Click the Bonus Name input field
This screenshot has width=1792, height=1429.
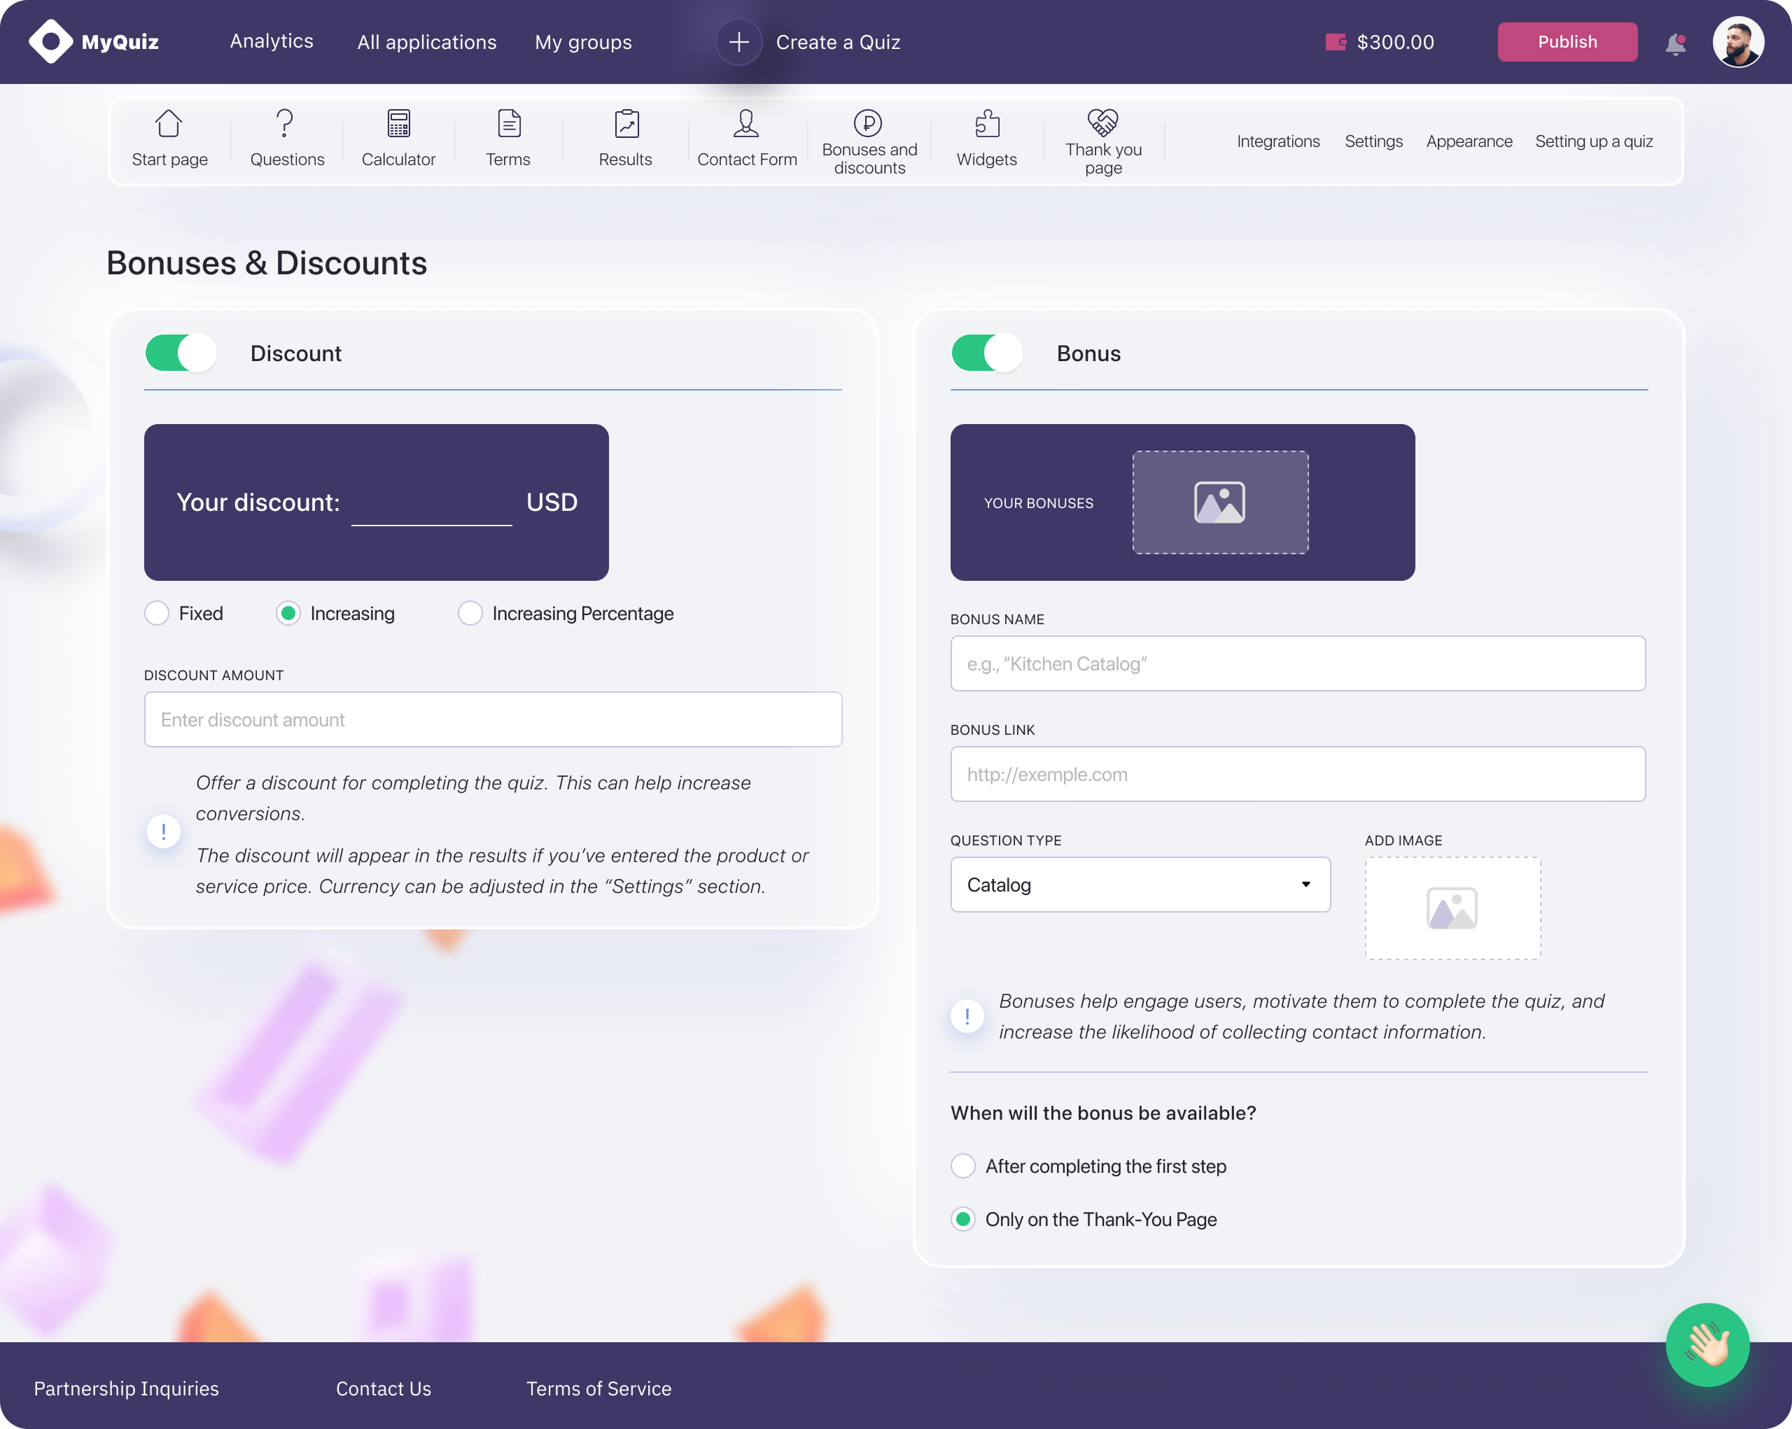pyautogui.click(x=1296, y=664)
